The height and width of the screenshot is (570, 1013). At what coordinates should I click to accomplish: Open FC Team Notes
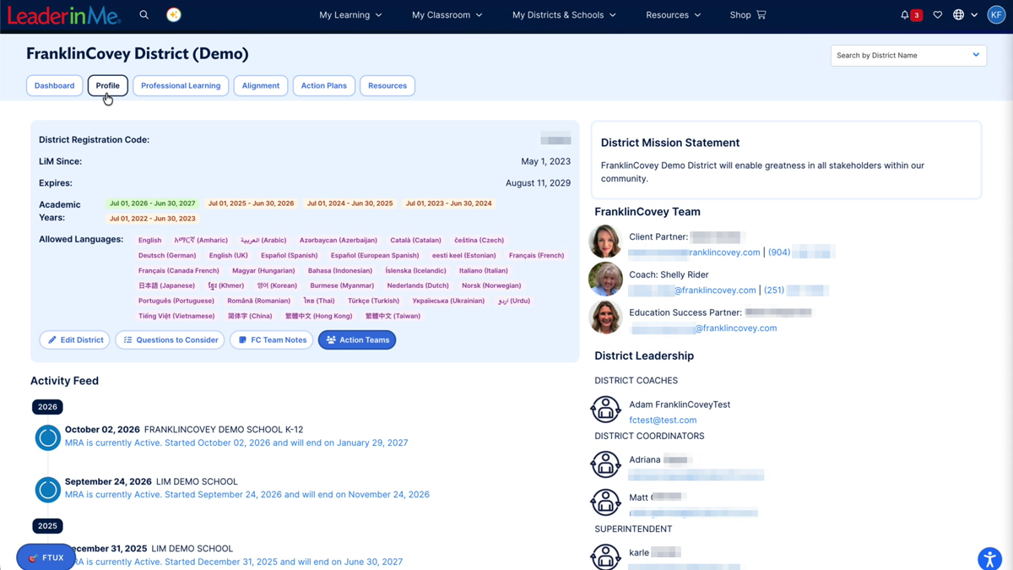[x=272, y=339]
